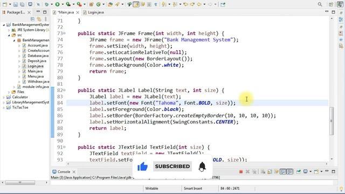The height and width of the screenshot is (194, 345).
Task: Click the Search magnifier icon at top right
Action: click(x=320, y=4)
